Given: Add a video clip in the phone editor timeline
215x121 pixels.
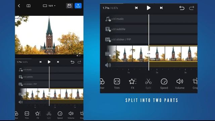Looking at the screenshot, I should click(21, 94).
